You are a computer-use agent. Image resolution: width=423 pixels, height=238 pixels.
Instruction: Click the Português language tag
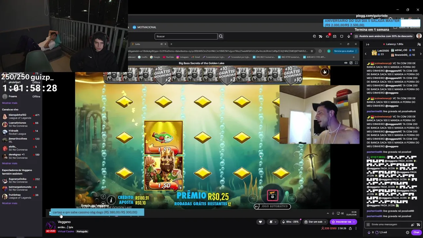tap(82, 231)
